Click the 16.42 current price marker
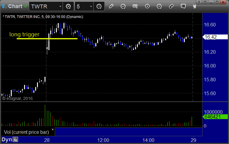 point(215,37)
